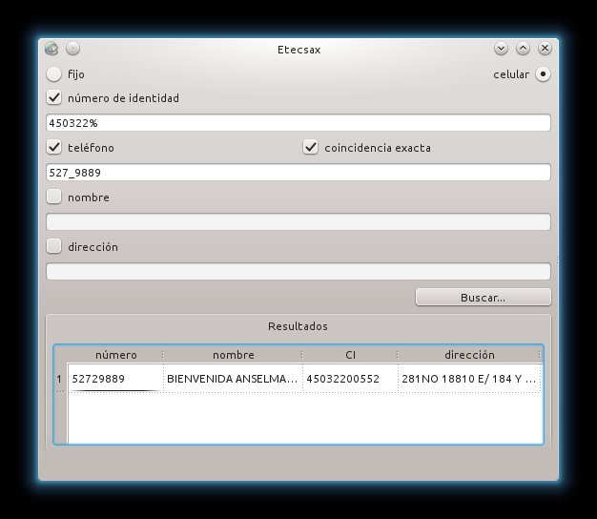The height and width of the screenshot is (519, 597).
Task: Enable the dirección checkbox
Action: coord(54,246)
